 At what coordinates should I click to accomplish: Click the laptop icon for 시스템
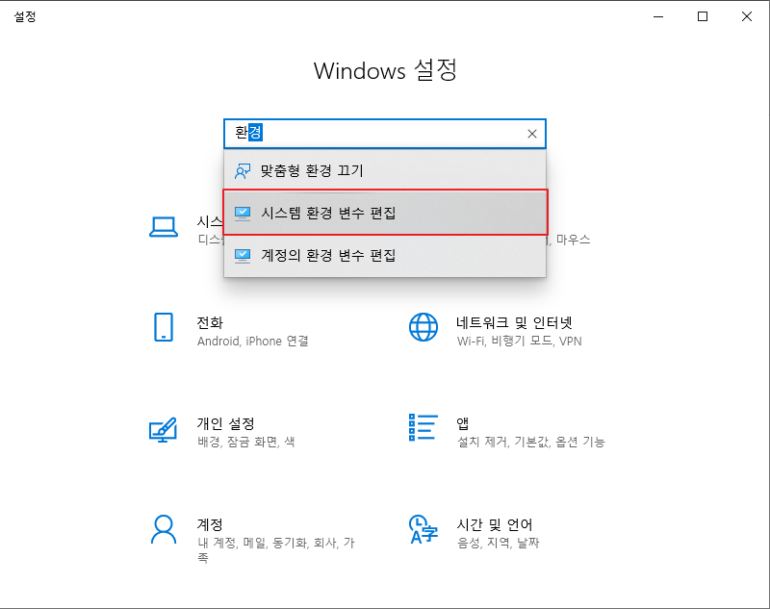pyautogui.click(x=163, y=227)
